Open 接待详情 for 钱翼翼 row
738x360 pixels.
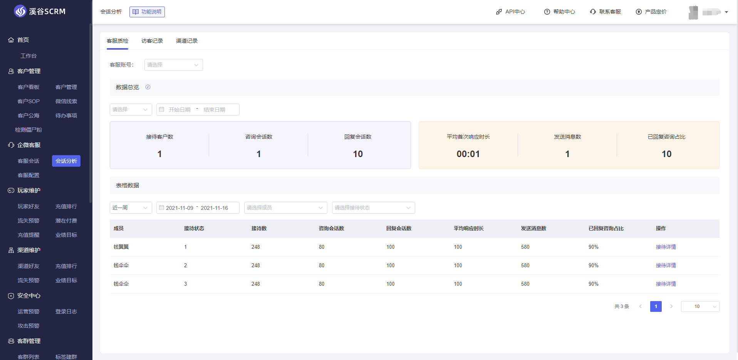[666, 247]
